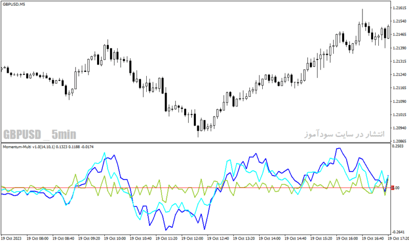Click the 19 Oct 10:00 time label

115,238
